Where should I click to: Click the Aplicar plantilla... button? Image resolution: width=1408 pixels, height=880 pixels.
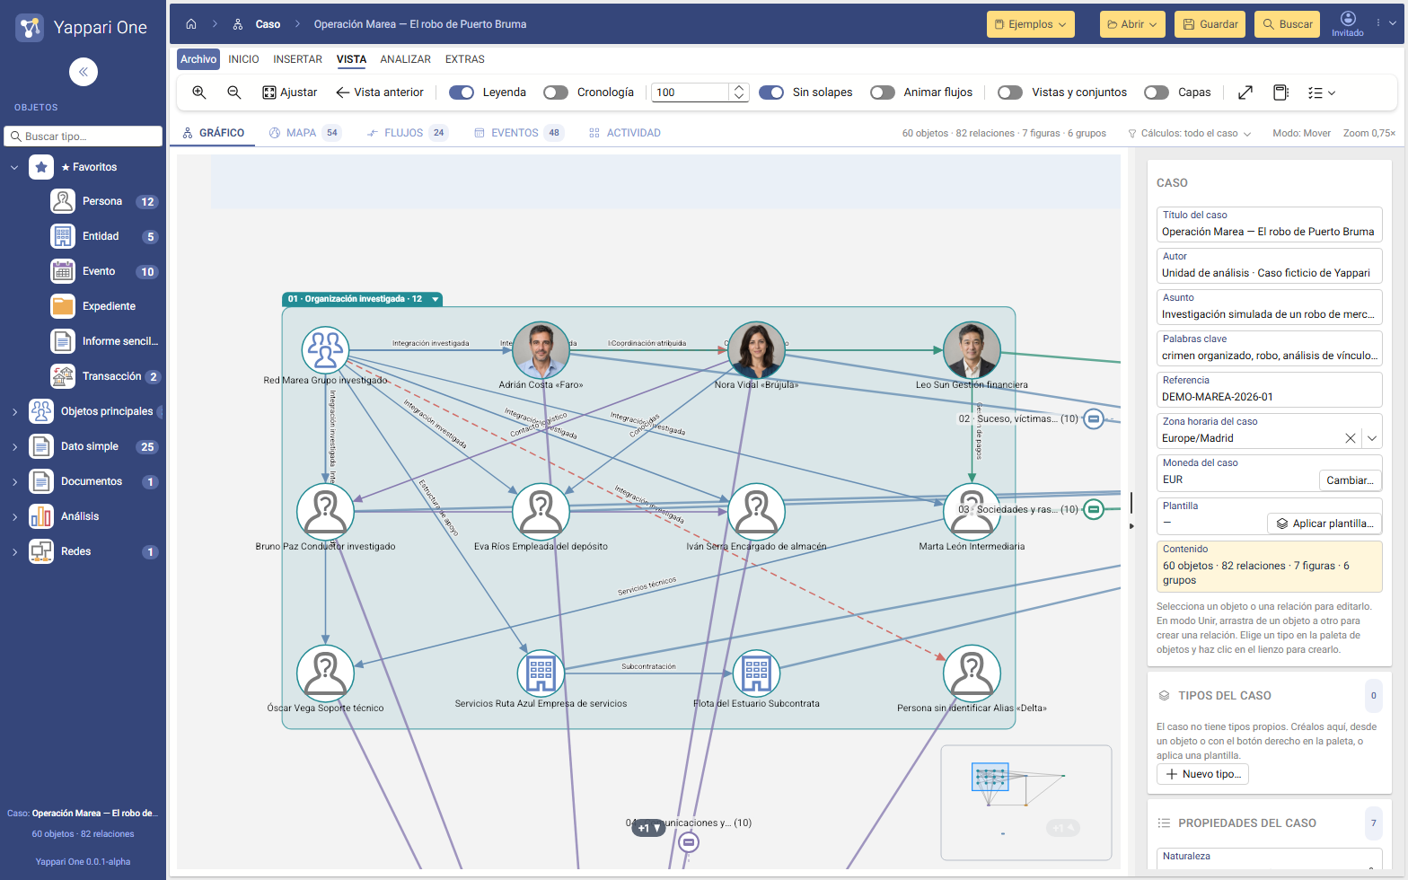coord(1324,524)
